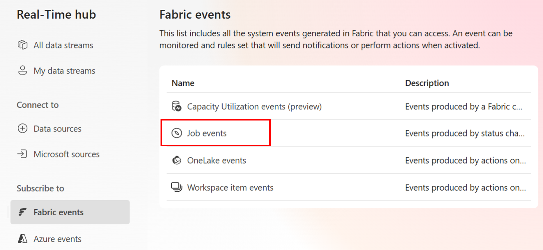Open Azure events in sidebar
This screenshot has height=250, width=543.
(57, 239)
